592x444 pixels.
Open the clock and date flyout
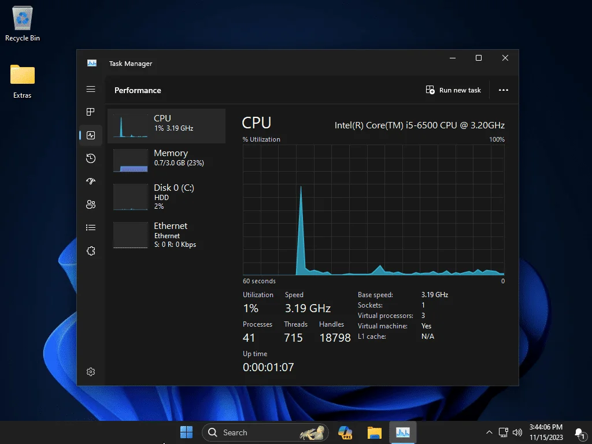click(546, 432)
